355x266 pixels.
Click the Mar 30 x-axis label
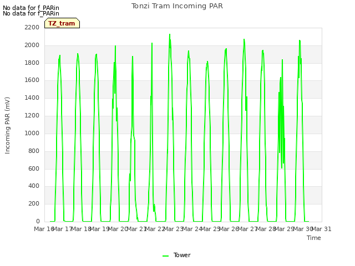(303, 229)
